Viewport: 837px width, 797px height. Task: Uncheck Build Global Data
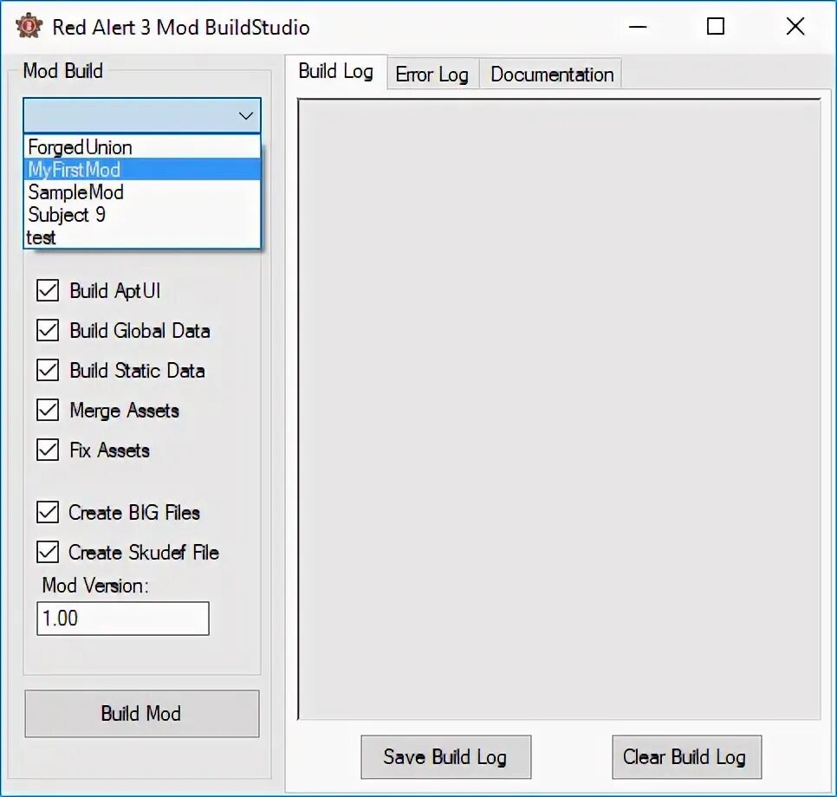(48, 330)
